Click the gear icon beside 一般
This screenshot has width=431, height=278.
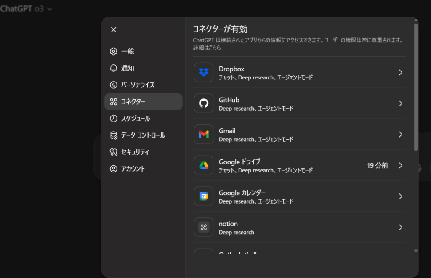click(114, 51)
